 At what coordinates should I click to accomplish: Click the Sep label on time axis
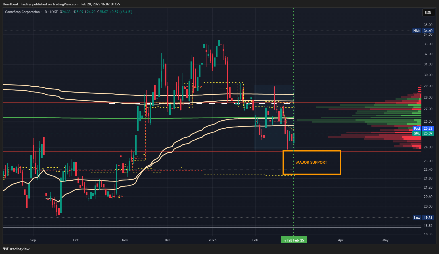[33, 240]
